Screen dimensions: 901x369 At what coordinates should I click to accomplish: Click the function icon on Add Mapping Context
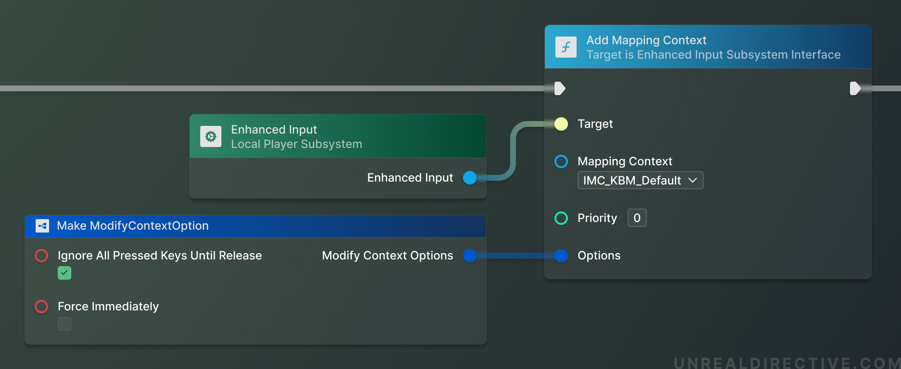(x=566, y=47)
